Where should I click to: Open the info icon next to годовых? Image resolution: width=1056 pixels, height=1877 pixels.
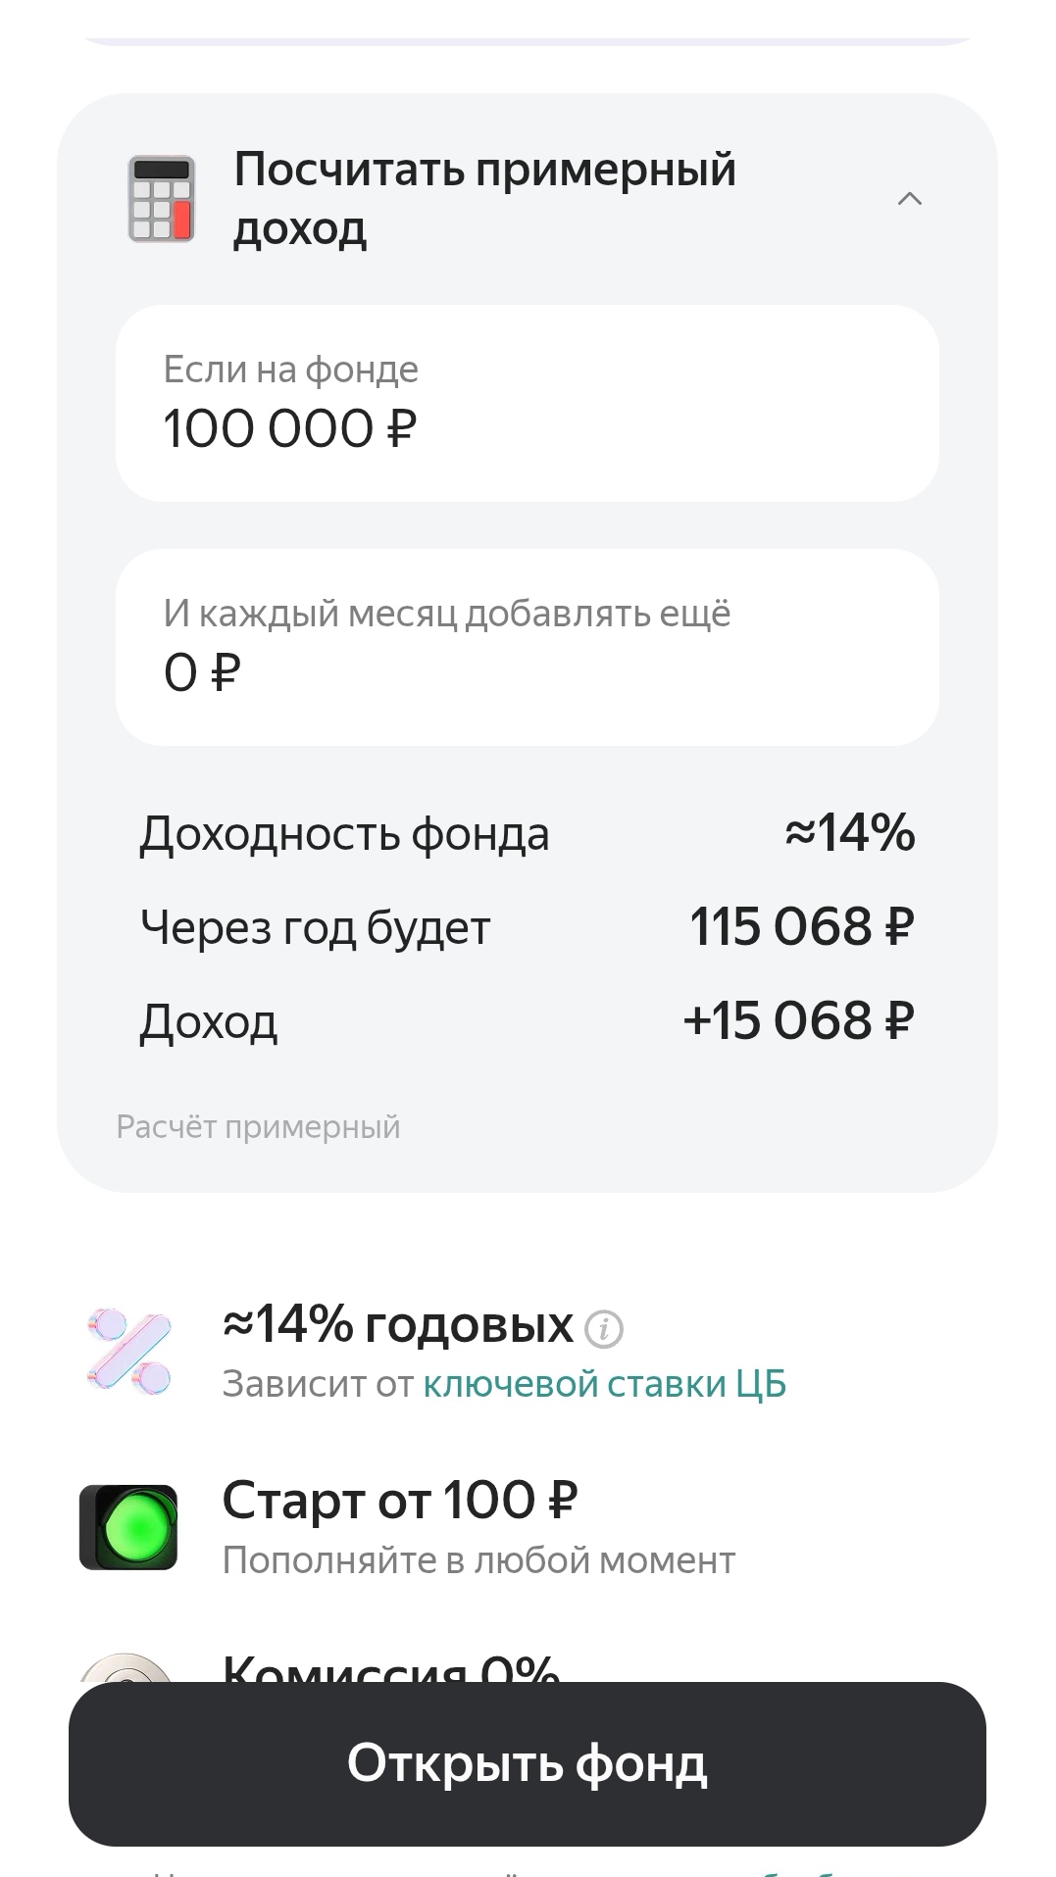[x=604, y=1330]
